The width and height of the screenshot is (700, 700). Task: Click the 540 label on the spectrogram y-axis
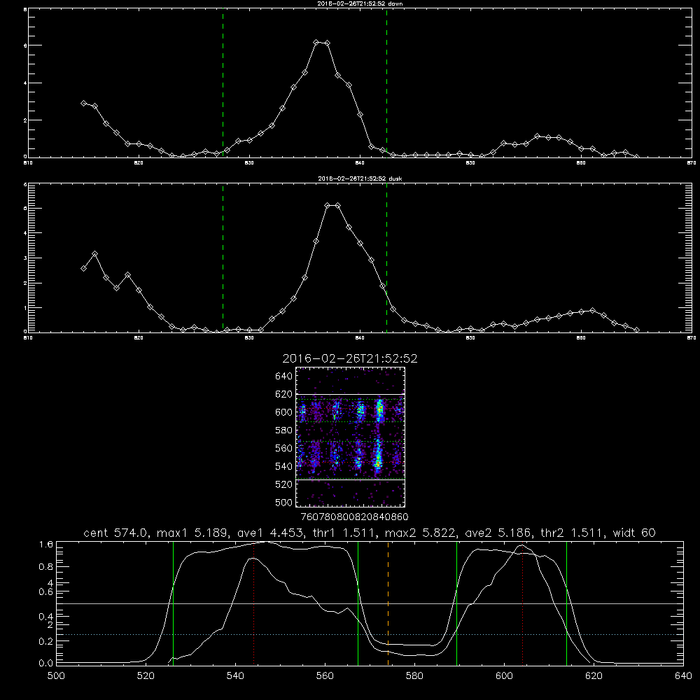(283, 466)
